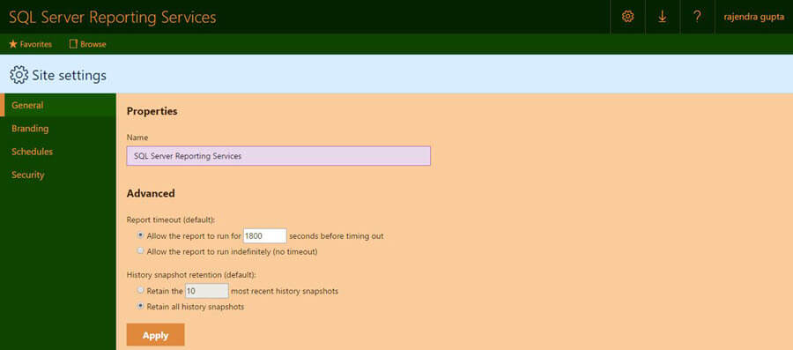Open the help question mark icon
Image resolution: width=793 pixels, height=350 pixels.
coord(697,17)
